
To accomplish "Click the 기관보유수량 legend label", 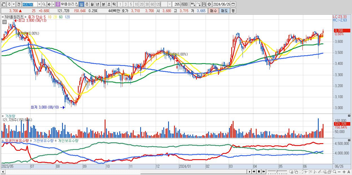I will (x=43, y=140).
